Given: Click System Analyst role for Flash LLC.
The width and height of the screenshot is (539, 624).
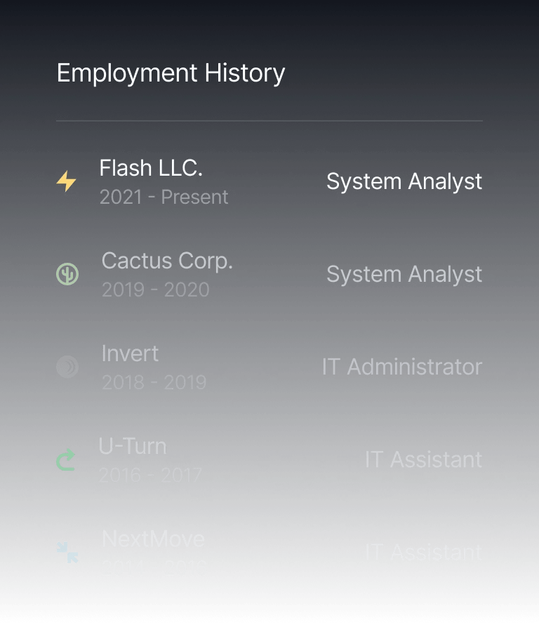Looking at the screenshot, I should coord(404,181).
